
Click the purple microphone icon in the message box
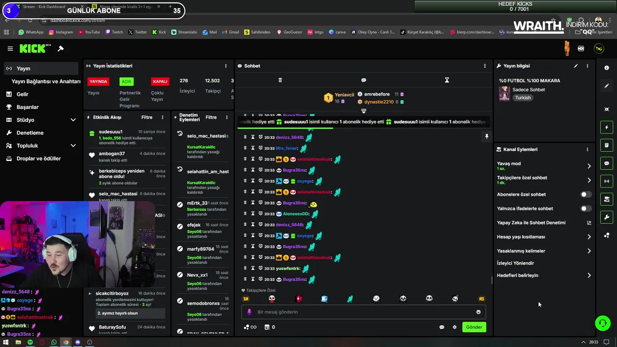click(x=249, y=312)
